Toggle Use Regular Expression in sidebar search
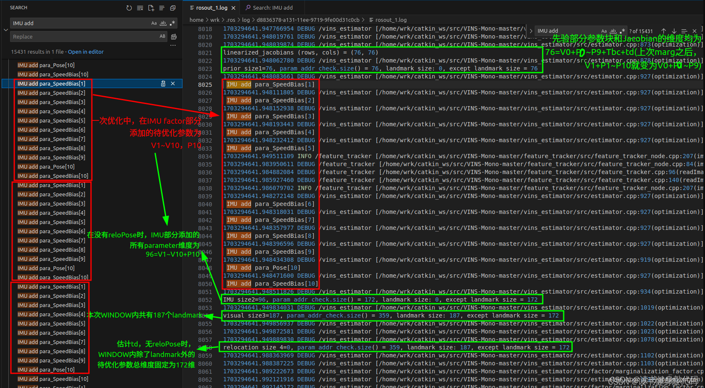705x388 pixels. (172, 23)
